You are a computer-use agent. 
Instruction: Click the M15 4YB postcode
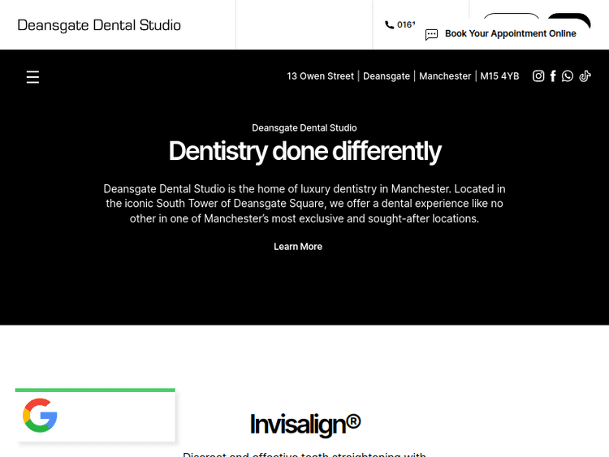click(499, 76)
